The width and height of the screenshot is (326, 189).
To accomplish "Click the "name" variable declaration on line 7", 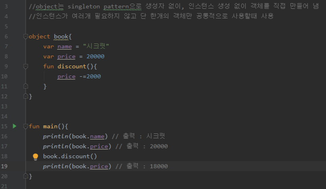I will tap(65, 47).
